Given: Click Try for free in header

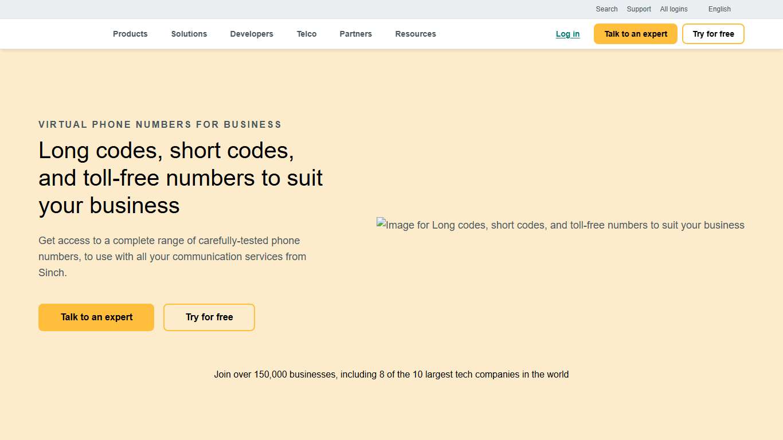Looking at the screenshot, I should click(x=713, y=34).
